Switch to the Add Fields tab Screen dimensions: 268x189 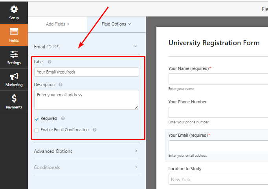57,24
